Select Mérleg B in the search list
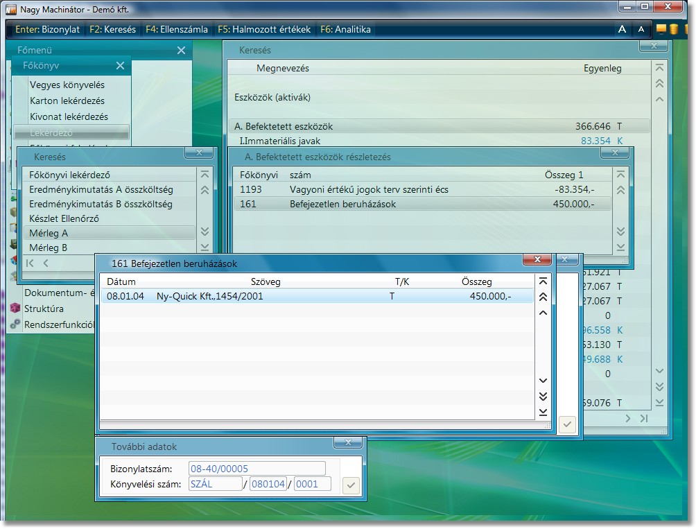 49,248
